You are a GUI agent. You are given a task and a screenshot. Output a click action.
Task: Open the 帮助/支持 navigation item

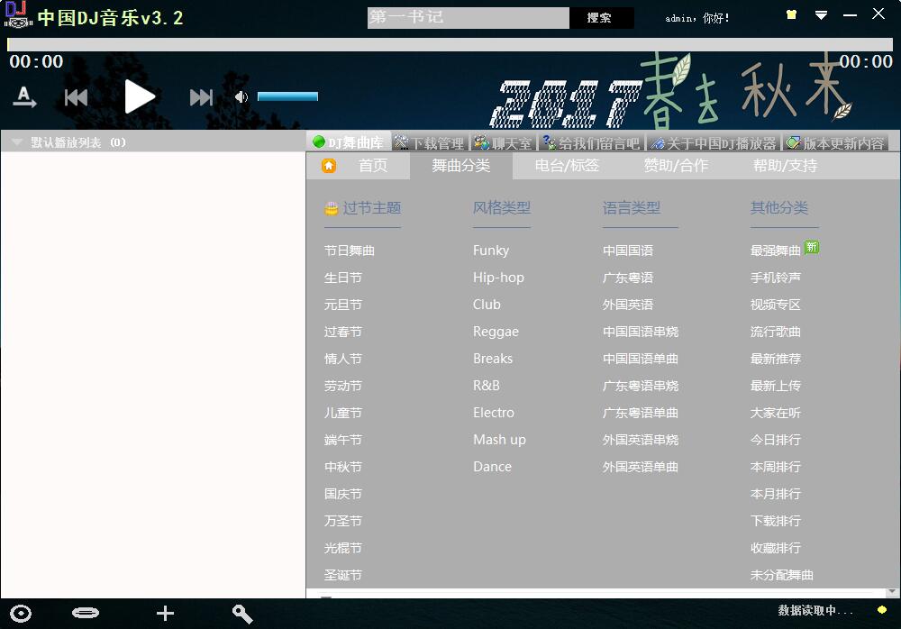[785, 166]
